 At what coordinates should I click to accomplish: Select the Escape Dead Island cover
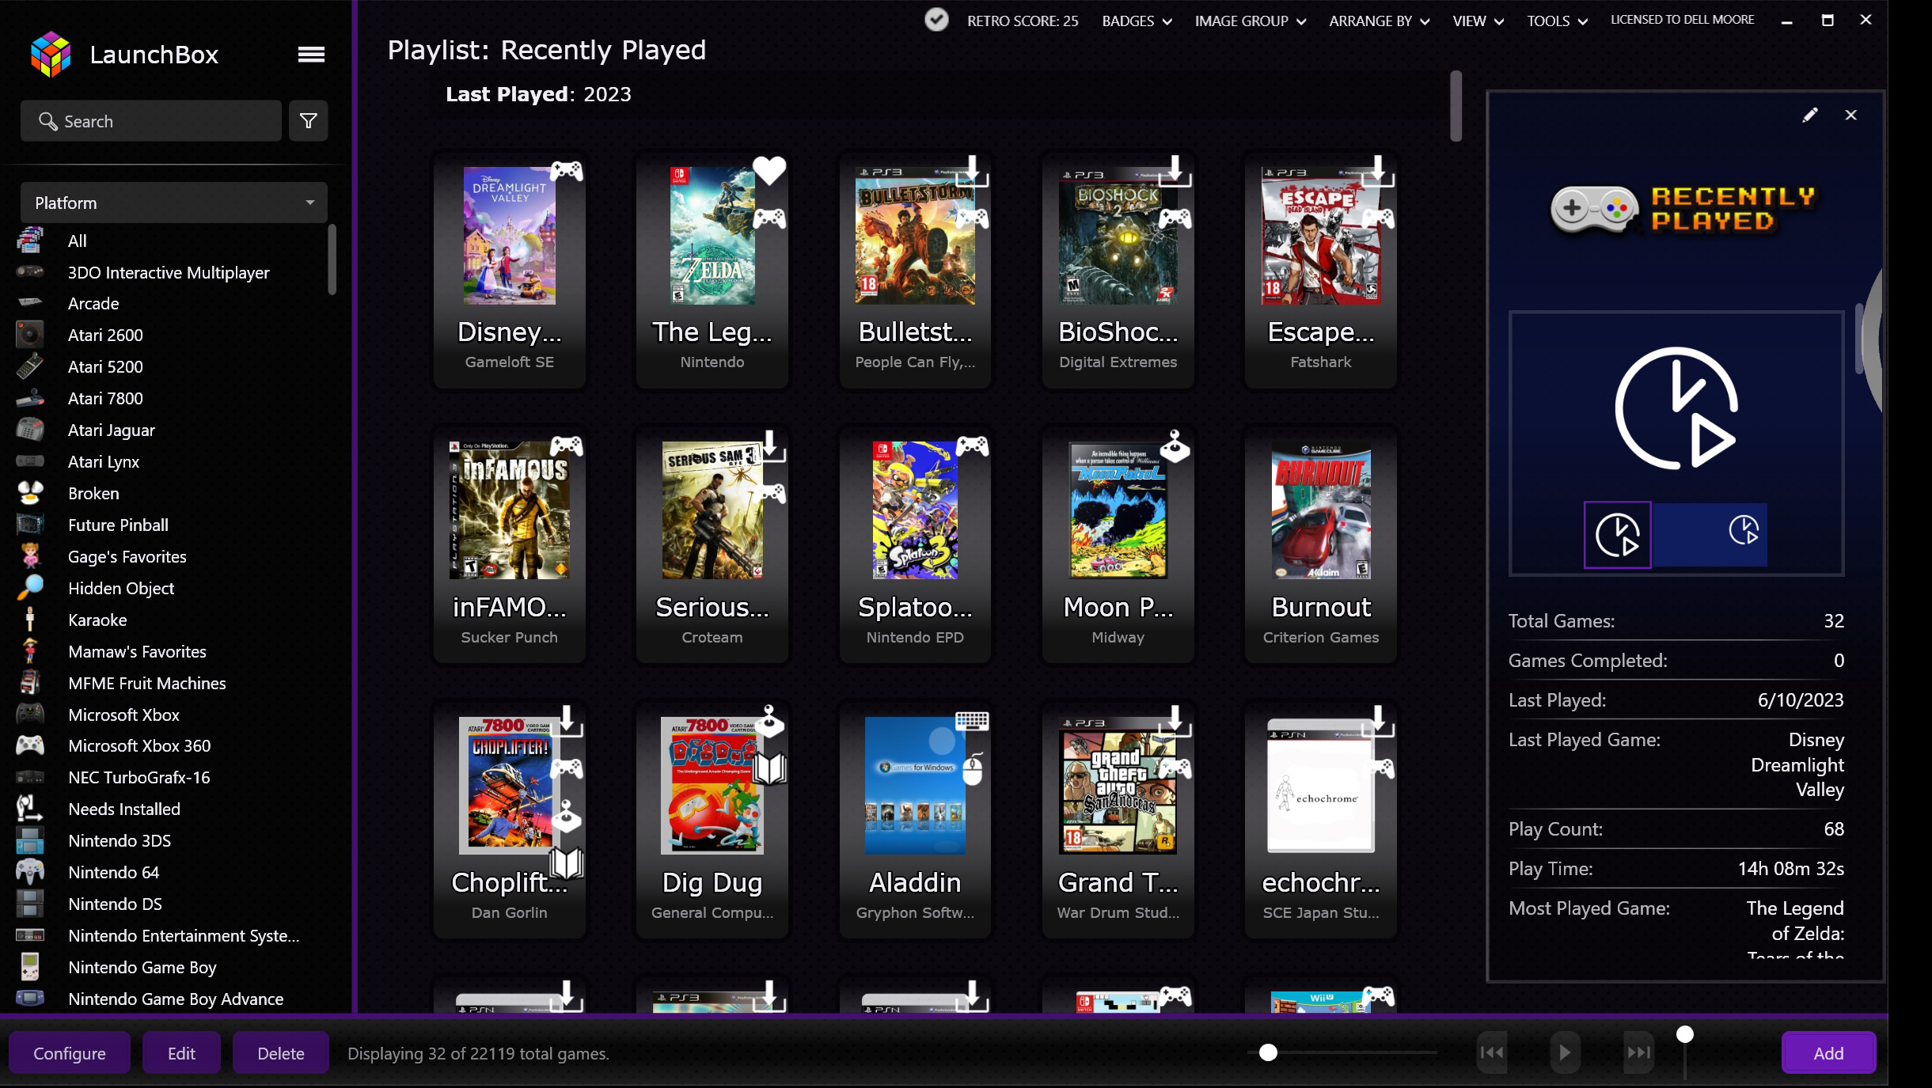point(1320,236)
